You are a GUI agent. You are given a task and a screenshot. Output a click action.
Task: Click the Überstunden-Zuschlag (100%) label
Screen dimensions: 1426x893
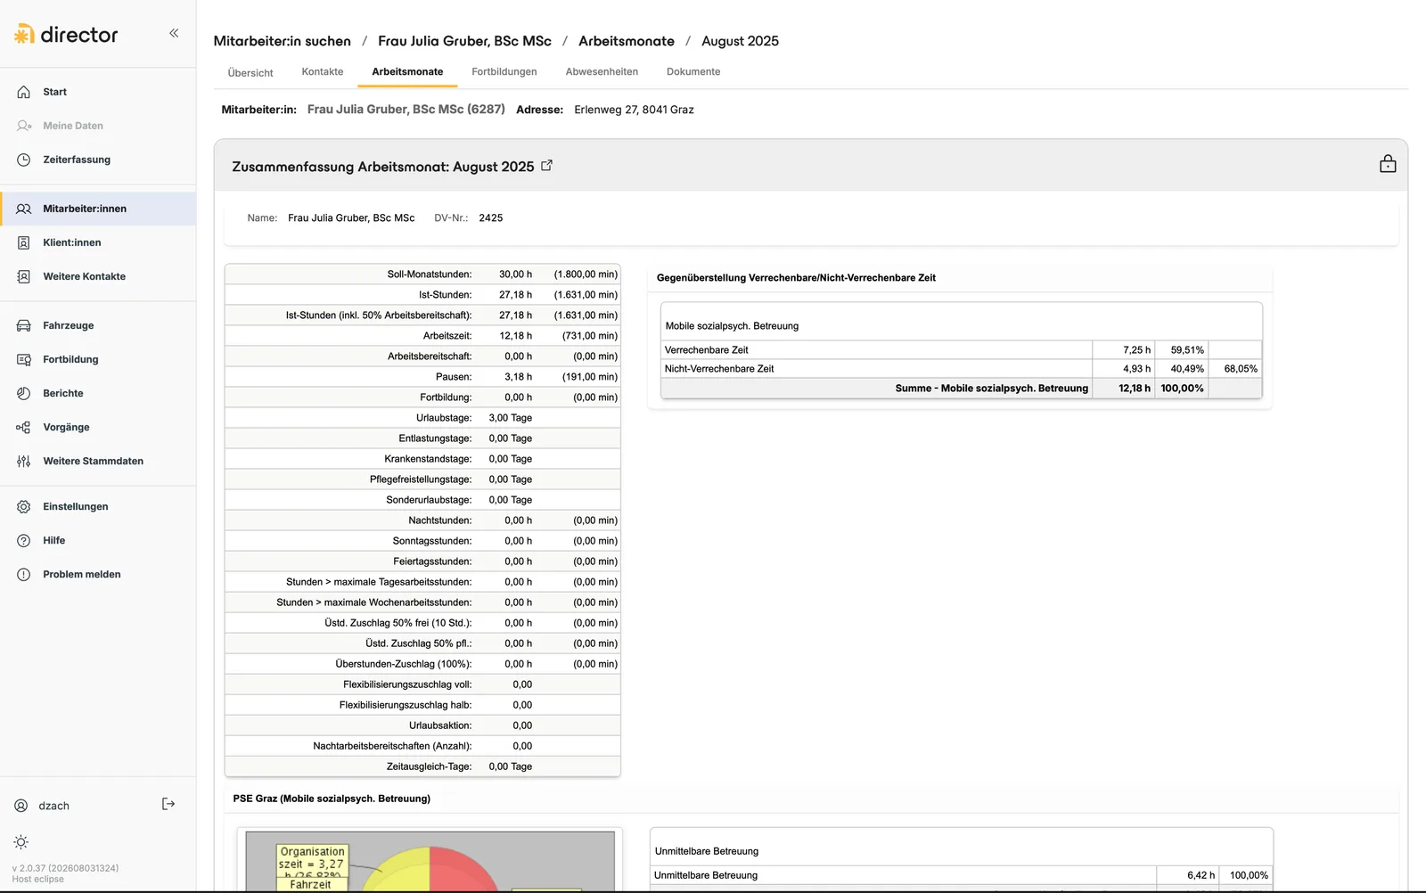[x=404, y=664]
